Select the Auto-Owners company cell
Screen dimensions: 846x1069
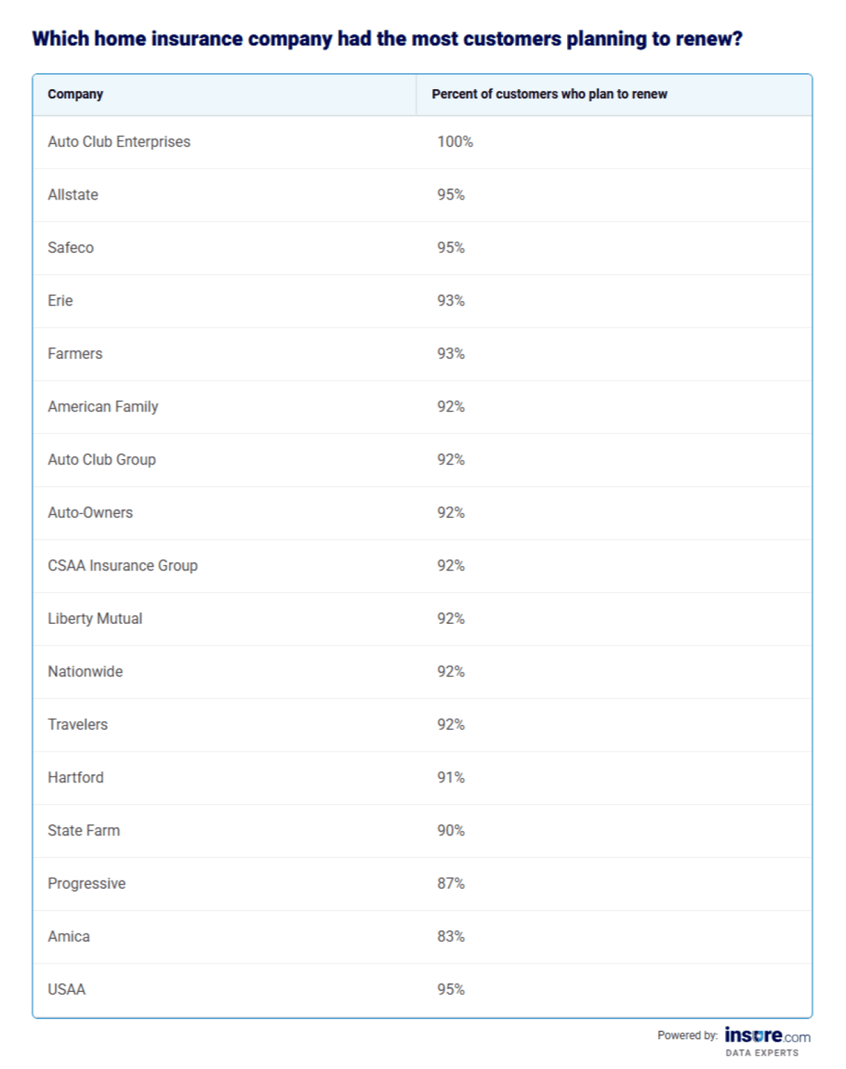click(x=90, y=513)
